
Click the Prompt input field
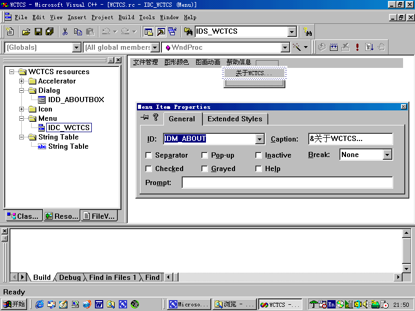[287, 183]
